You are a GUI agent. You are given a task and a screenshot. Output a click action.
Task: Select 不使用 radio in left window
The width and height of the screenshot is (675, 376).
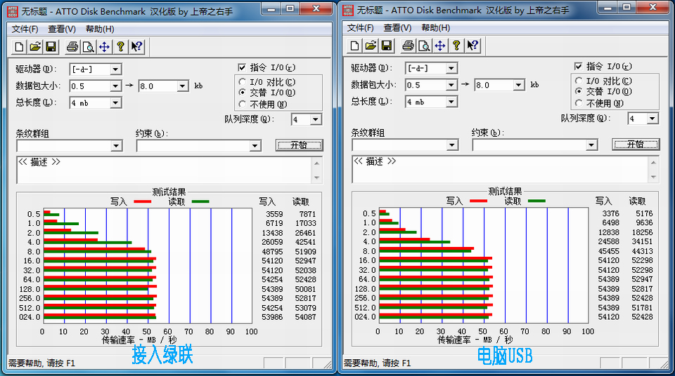click(243, 104)
